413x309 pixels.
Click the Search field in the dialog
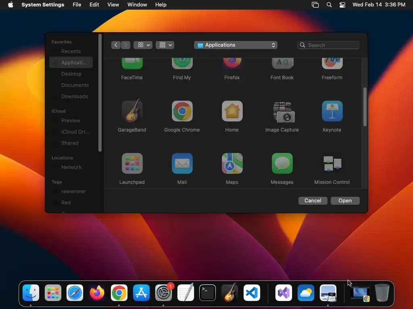tap(328, 45)
